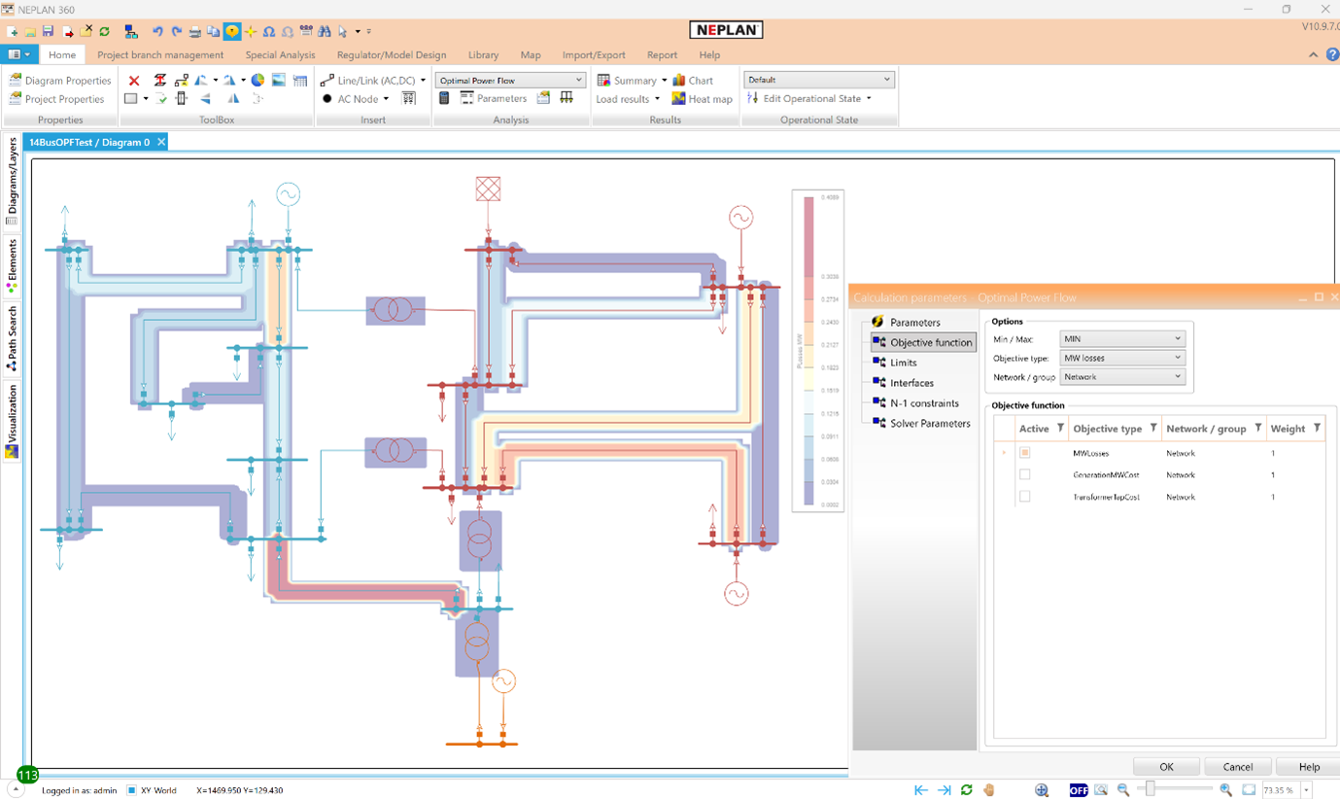Viewport: 1340px width, 799px height.
Task: Open the Special Analysis ribbon tab
Action: coord(280,55)
